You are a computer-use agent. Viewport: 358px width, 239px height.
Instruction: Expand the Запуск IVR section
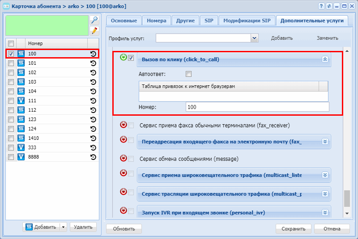325,213
